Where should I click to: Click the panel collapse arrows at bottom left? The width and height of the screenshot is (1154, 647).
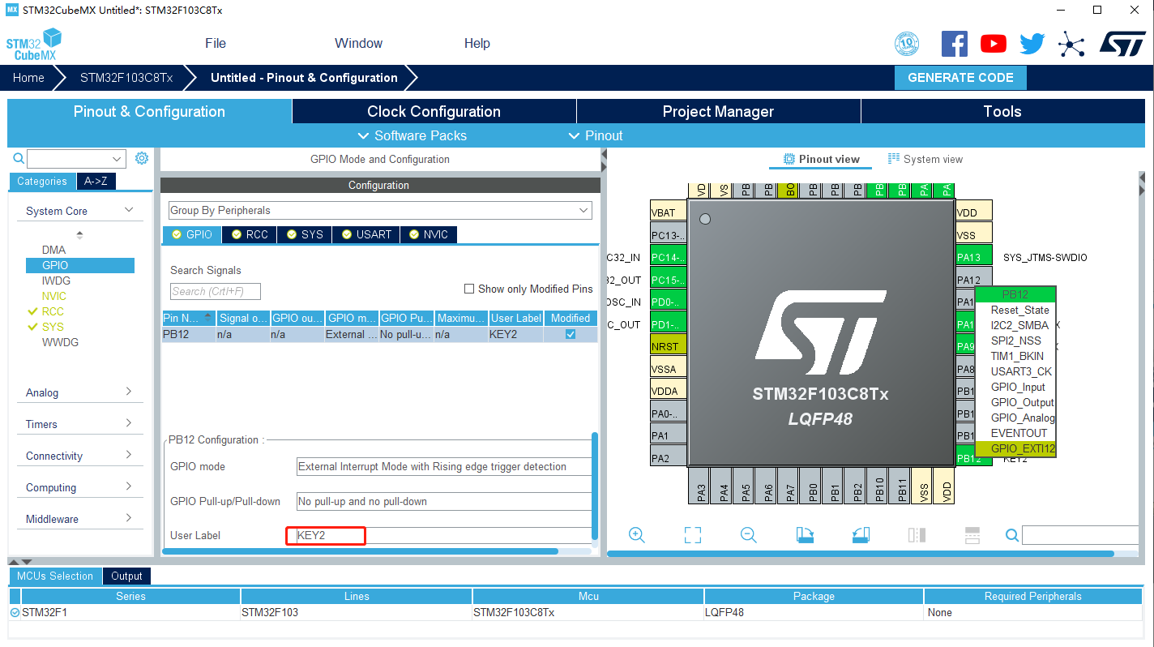click(19, 561)
